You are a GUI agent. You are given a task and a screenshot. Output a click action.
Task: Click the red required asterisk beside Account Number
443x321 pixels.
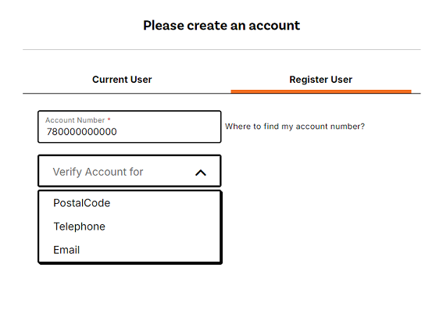[109, 119]
